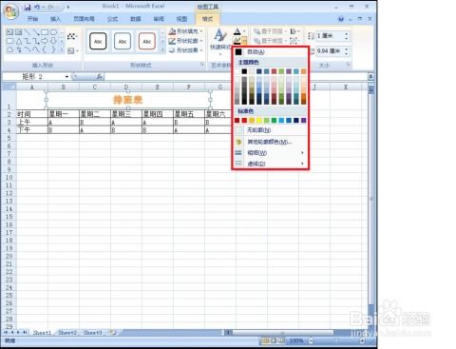
Task: Click row 10 header
Action: pos(9,177)
